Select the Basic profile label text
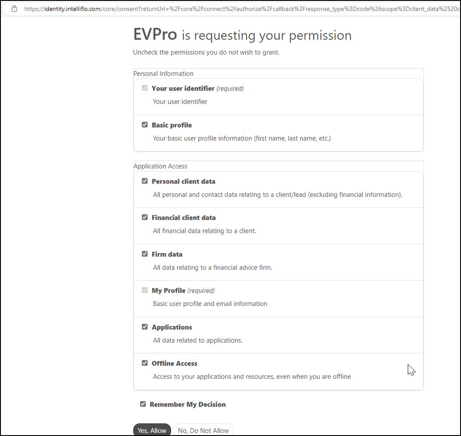The height and width of the screenshot is (436, 461). (x=172, y=125)
